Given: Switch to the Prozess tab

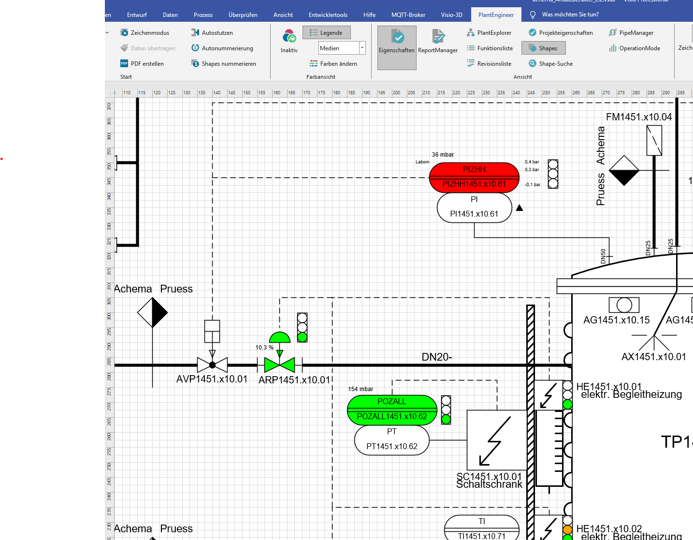Looking at the screenshot, I should tap(203, 15).
